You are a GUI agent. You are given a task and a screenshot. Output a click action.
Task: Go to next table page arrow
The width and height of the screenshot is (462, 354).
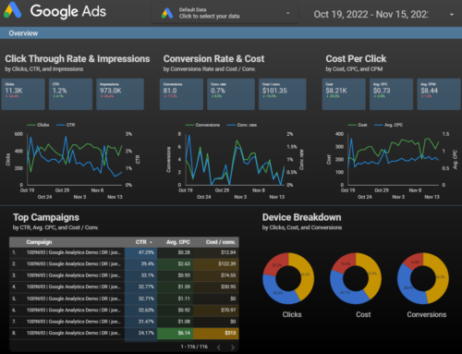coord(233,348)
